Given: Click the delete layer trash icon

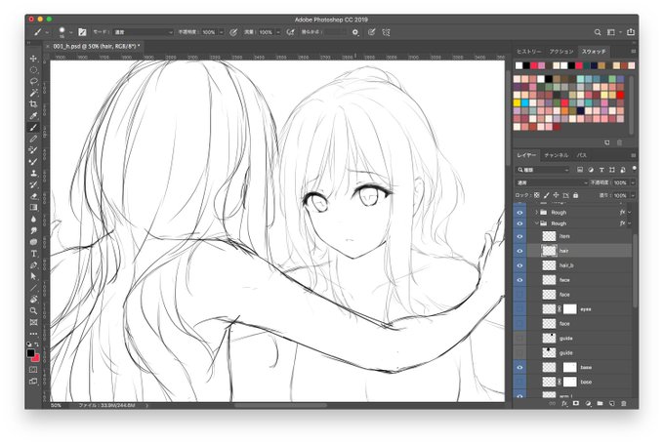Looking at the screenshot, I should click(x=623, y=403).
